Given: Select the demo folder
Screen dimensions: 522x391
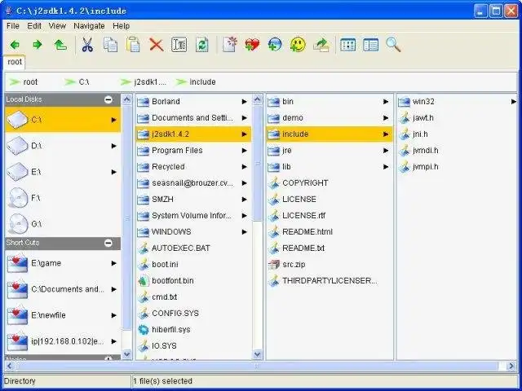Looking at the screenshot, I should coord(330,117).
